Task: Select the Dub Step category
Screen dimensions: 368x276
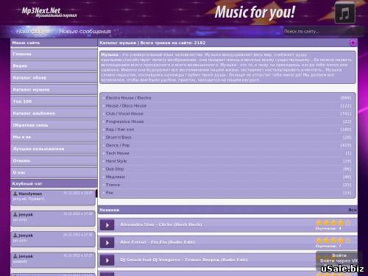Action: click(x=115, y=169)
